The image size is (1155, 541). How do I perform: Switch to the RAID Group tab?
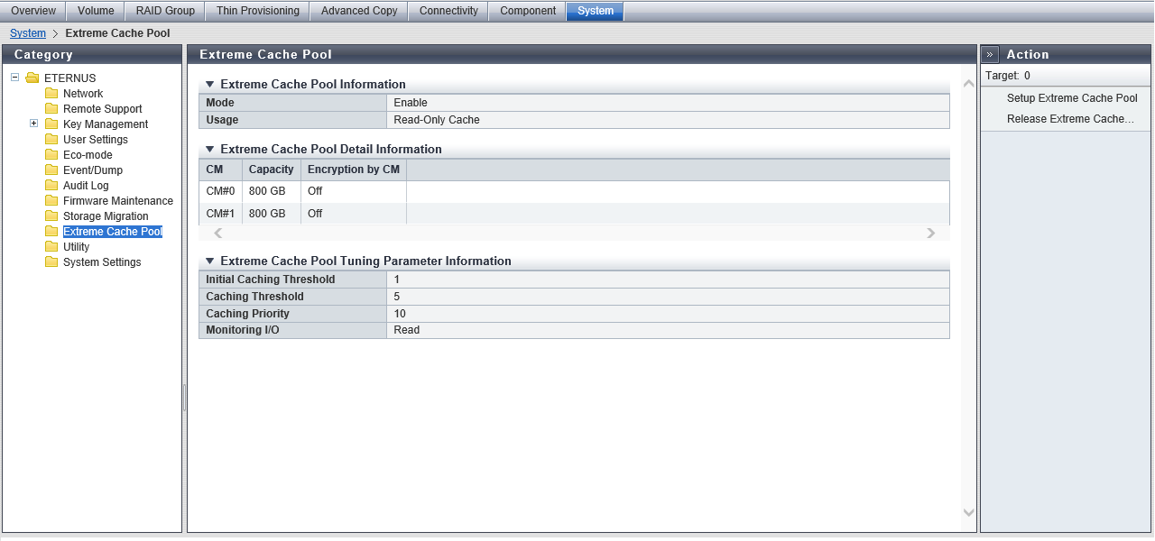tap(165, 11)
